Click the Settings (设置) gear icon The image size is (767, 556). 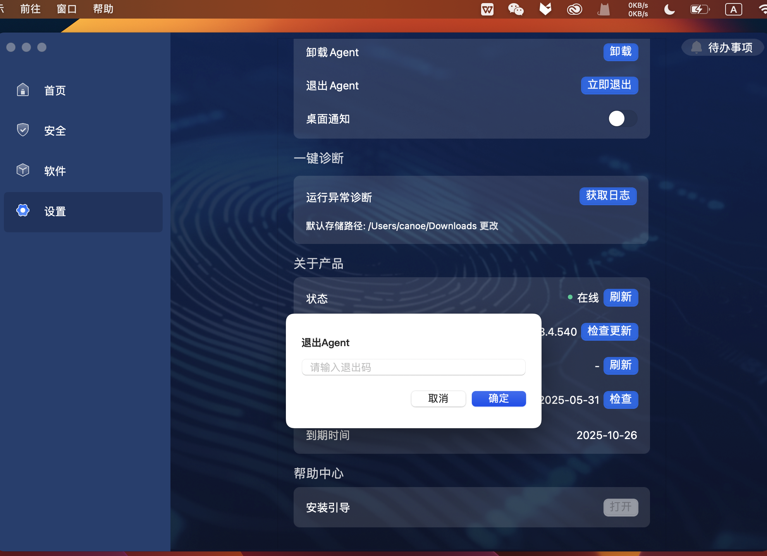click(x=23, y=211)
